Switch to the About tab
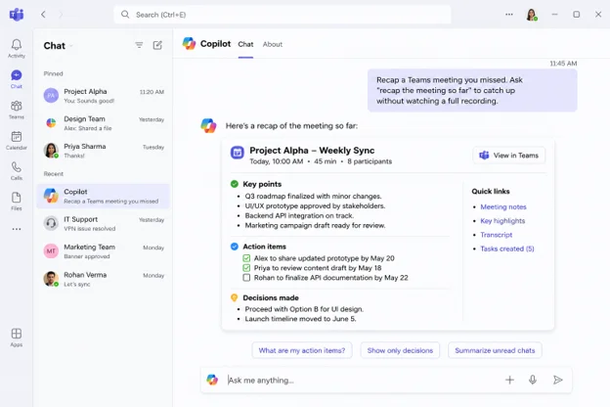Viewport: 610px width, 407px height. pyautogui.click(x=273, y=44)
